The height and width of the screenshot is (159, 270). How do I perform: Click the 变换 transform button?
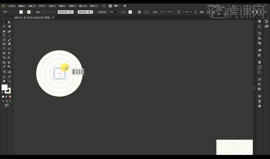click(202, 12)
